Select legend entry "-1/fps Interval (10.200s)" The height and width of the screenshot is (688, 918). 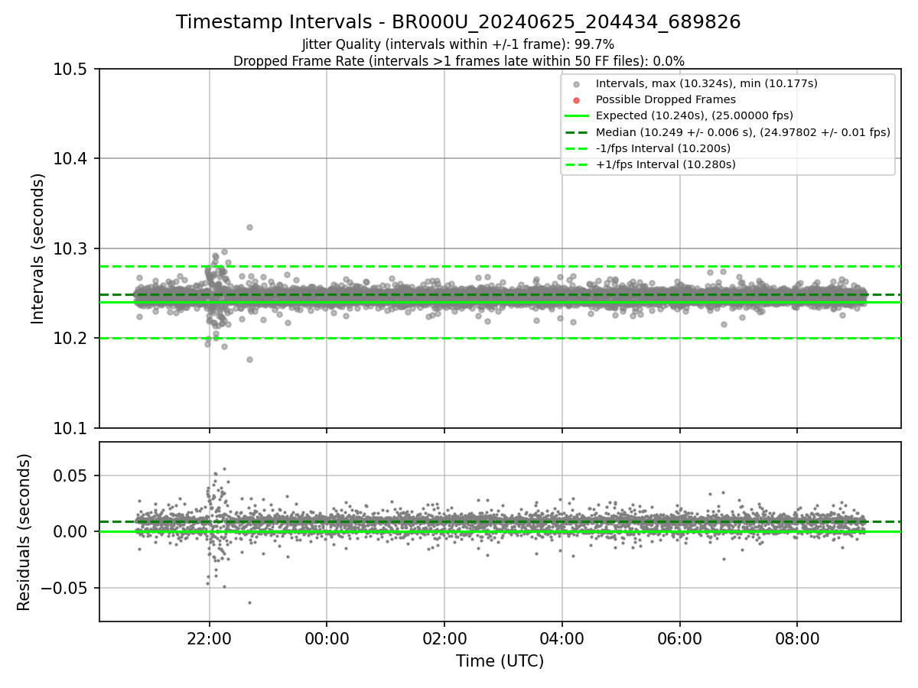click(x=663, y=148)
